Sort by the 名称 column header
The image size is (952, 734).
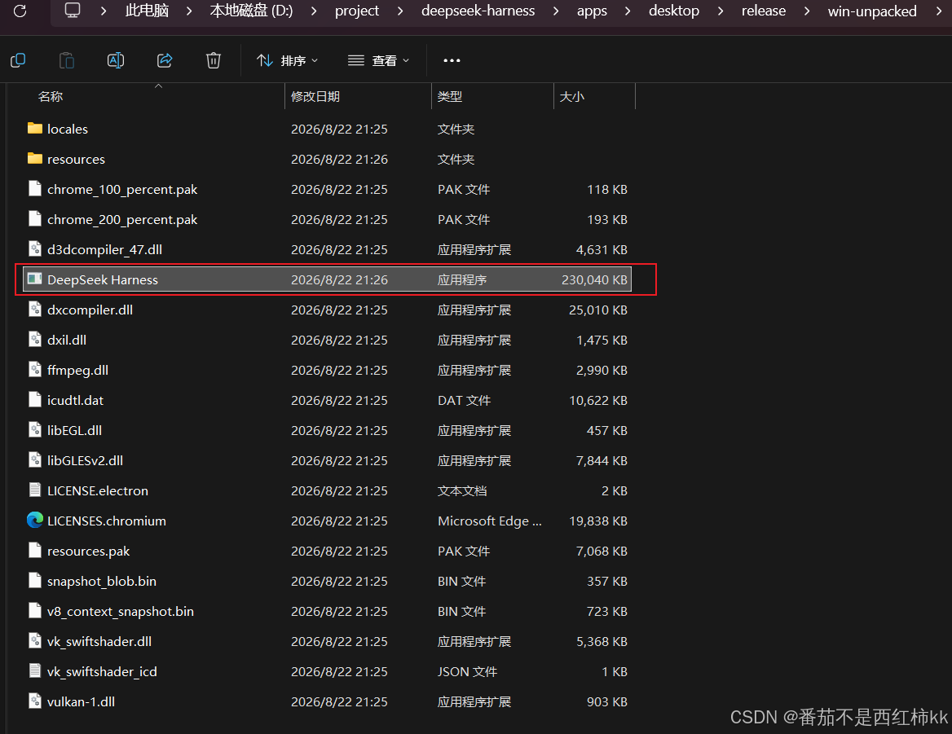click(x=51, y=96)
